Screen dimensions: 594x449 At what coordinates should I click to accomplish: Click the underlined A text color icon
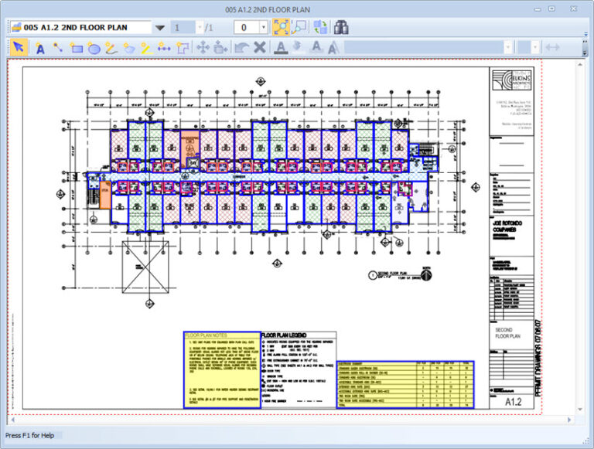click(280, 48)
